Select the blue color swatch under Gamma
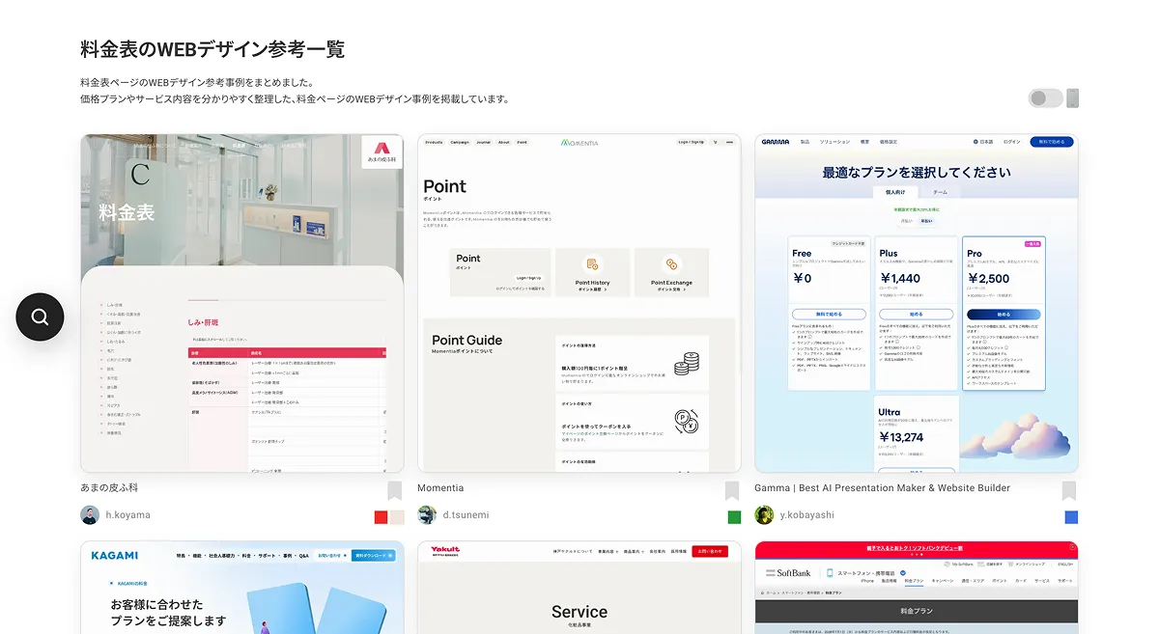The image size is (1159, 634). (x=1071, y=517)
